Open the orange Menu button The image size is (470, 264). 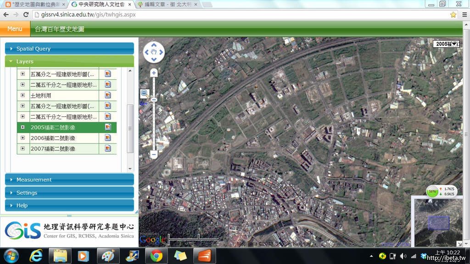(15, 29)
